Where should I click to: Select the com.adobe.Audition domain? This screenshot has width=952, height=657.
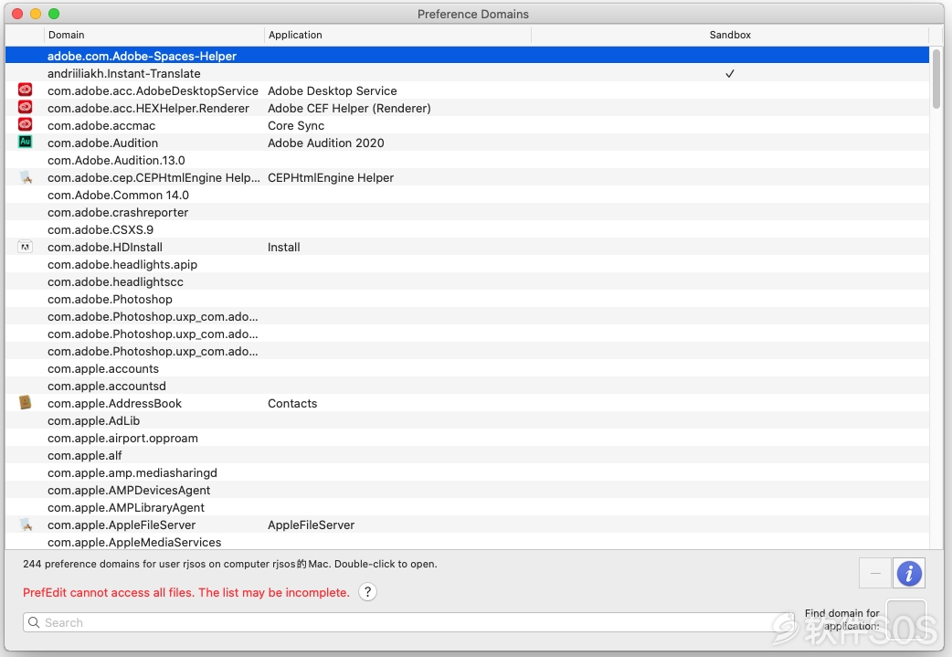[102, 143]
